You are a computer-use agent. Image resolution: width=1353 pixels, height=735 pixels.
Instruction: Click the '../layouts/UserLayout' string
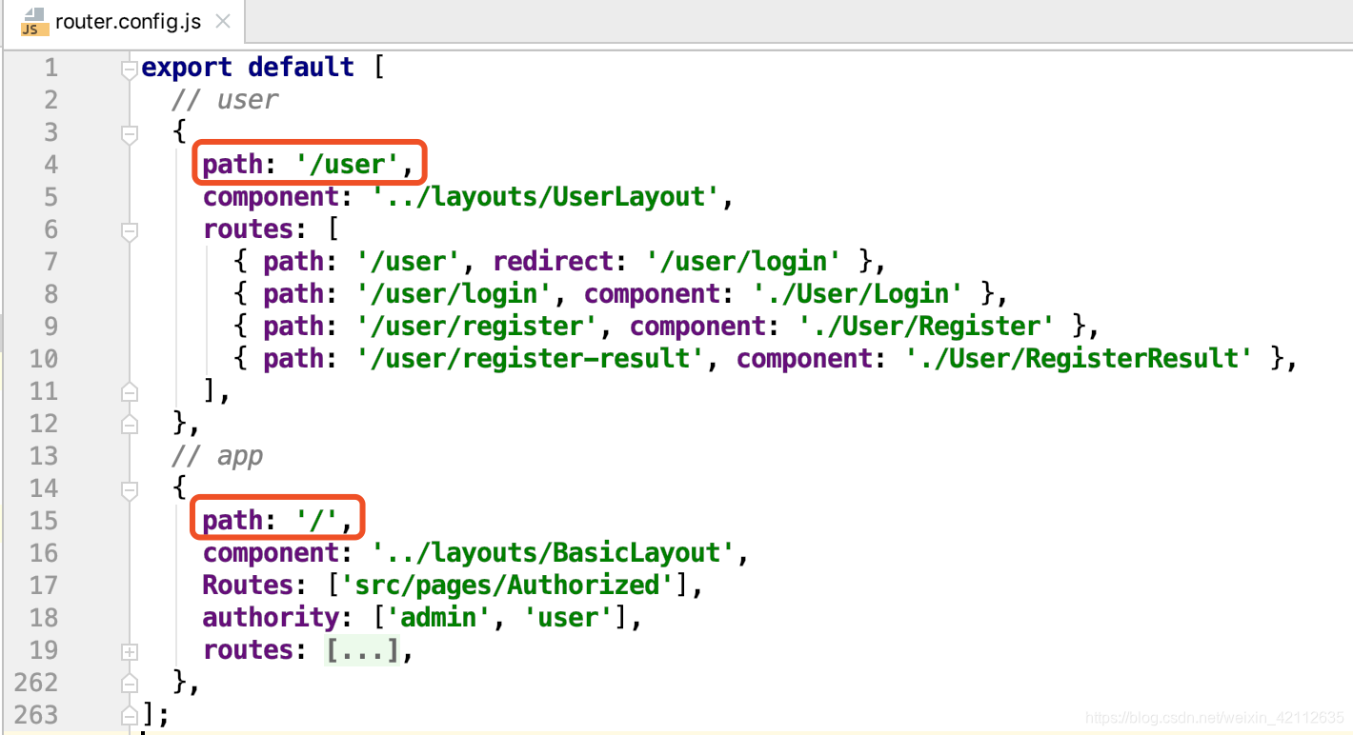pyautogui.click(x=547, y=197)
